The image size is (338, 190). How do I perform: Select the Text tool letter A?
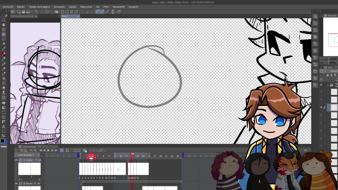click(4, 127)
